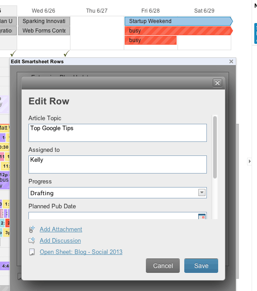Screen dimensions: 257x291
Task: Click the Add Discussion speech bubble icon
Action: tap(32, 240)
